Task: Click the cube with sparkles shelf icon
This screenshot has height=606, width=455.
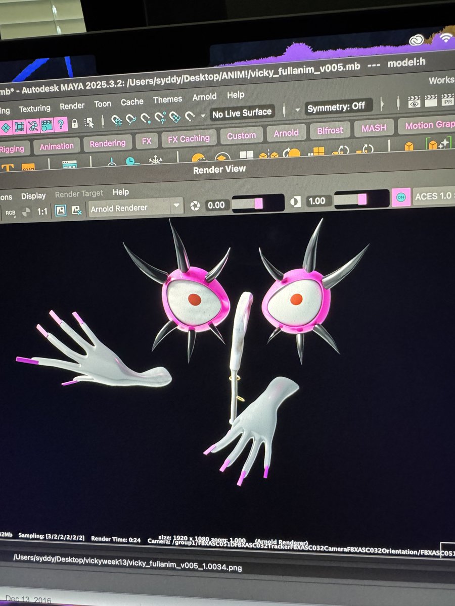Action: (x=438, y=144)
